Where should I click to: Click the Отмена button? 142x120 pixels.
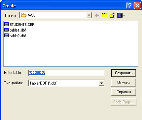pos(124,83)
